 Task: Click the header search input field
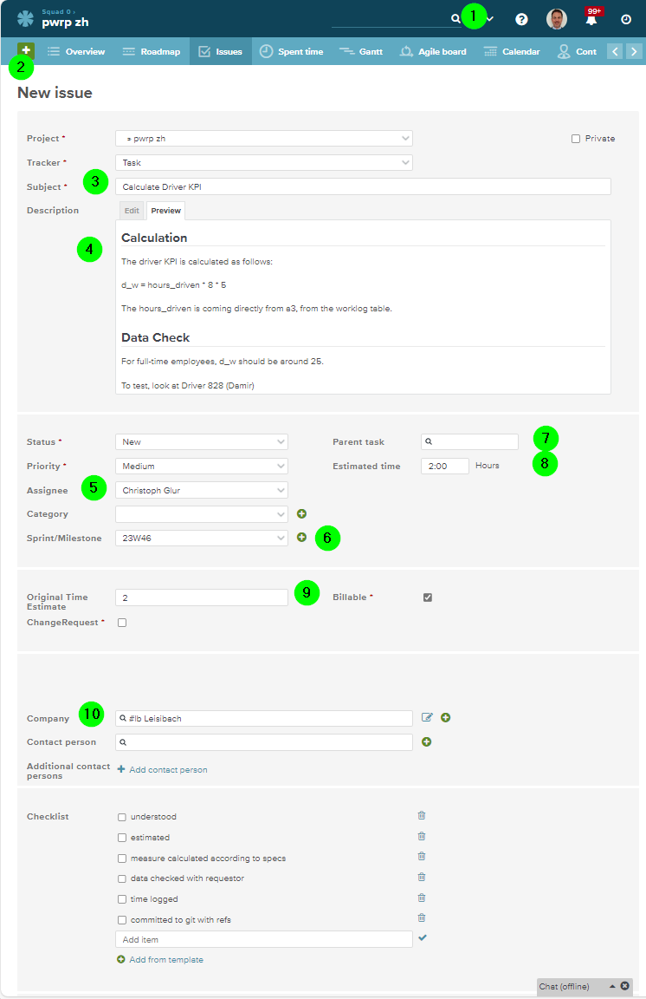click(391, 19)
